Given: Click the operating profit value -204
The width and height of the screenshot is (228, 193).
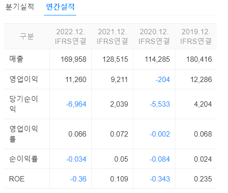Looking at the screenshot, I should tap(163, 80).
